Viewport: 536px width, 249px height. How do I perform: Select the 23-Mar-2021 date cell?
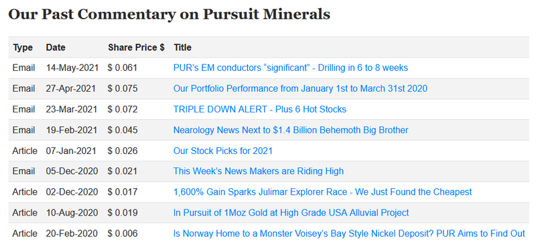pos(72,109)
